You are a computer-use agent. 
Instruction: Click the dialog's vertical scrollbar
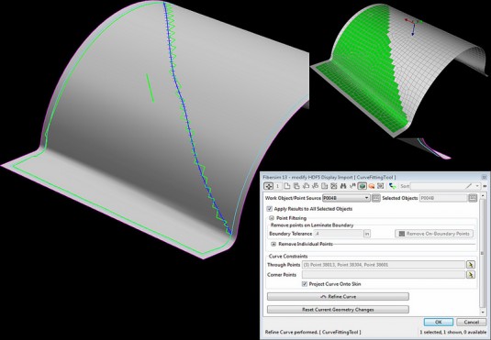483,254
